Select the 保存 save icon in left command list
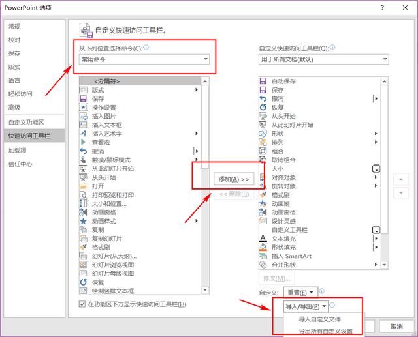Screen dimensions: 418x337 point(83,98)
